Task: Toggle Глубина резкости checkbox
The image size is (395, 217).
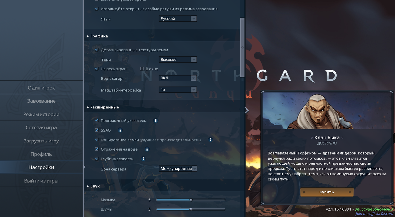Action: (x=97, y=159)
